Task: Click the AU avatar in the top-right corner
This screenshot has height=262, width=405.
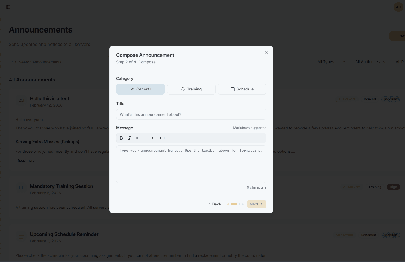Action: coord(398,7)
